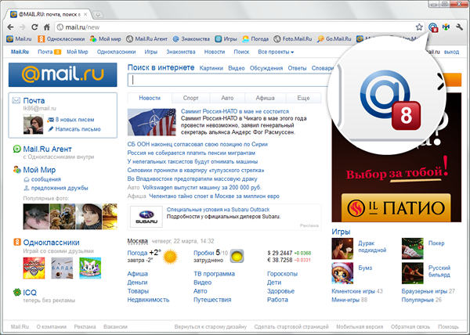The height and width of the screenshot is (335, 470).
Task: Open the Мой мир bookmark
Action: 105,39
